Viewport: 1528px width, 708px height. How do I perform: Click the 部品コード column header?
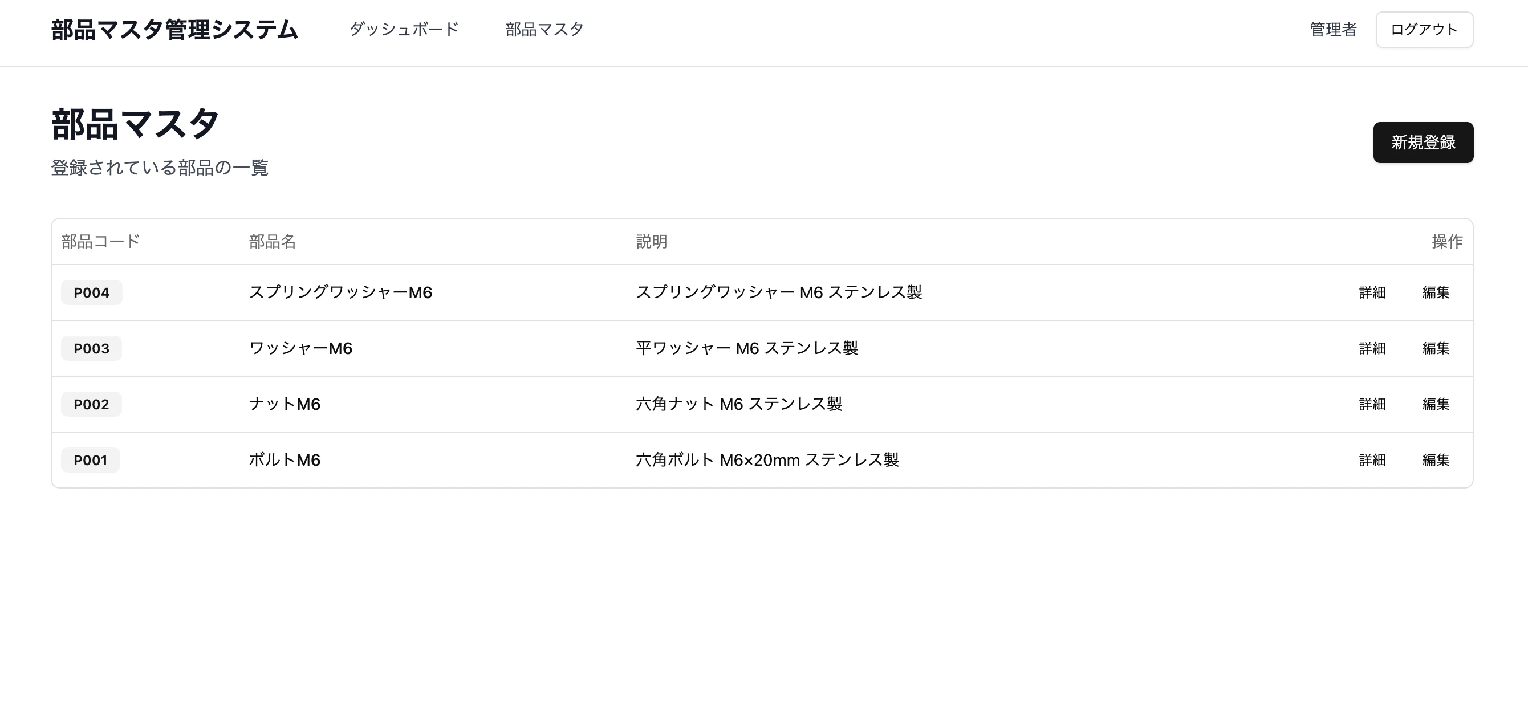[x=100, y=241]
